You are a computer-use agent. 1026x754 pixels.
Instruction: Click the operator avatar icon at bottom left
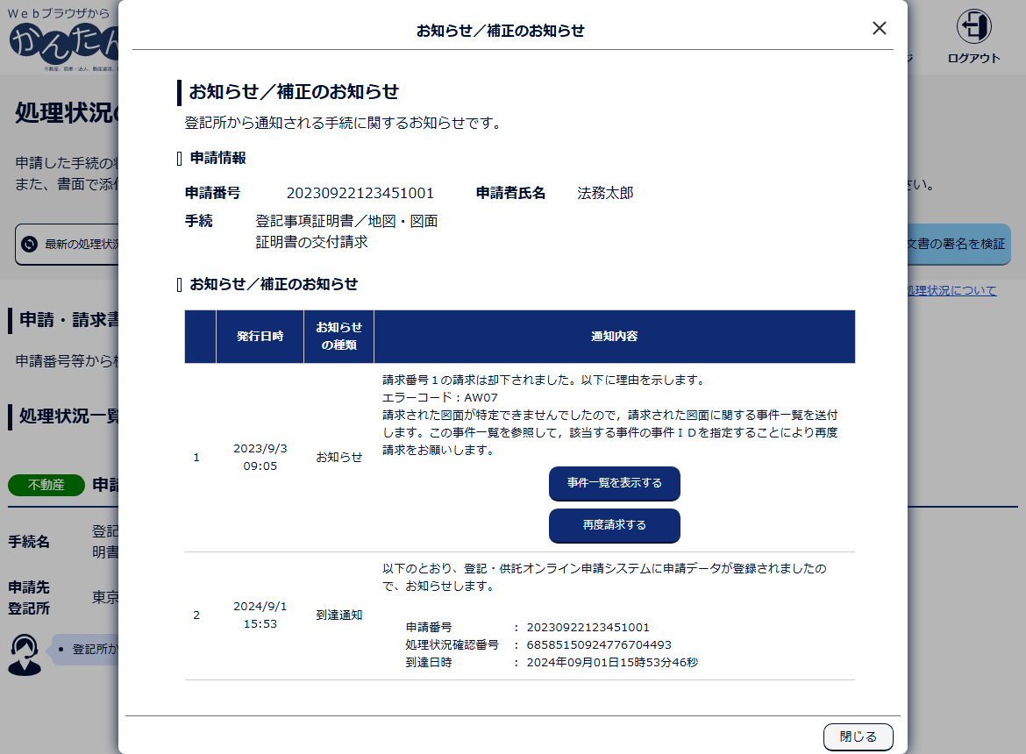click(24, 655)
